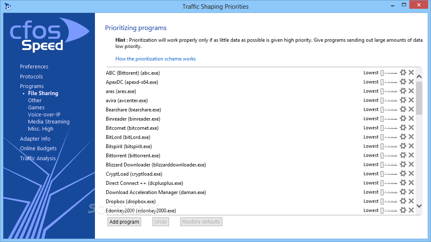Click scrollbar down arrow in program list
Viewport: 431px width, 242px height.
(419, 206)
